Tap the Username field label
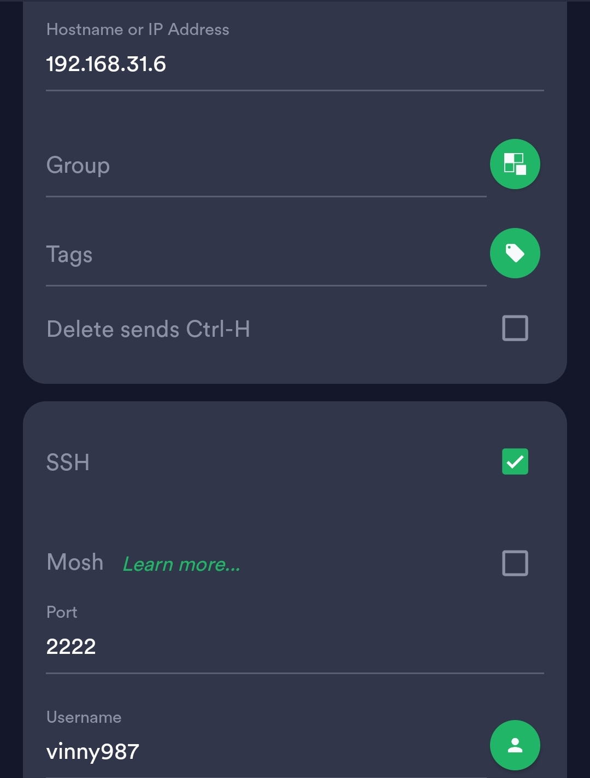 point(84,717)
